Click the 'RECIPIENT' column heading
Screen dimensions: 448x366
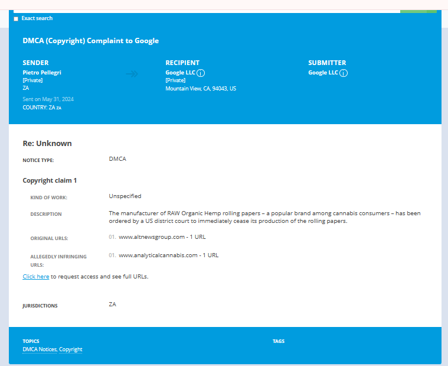point(182,63)
